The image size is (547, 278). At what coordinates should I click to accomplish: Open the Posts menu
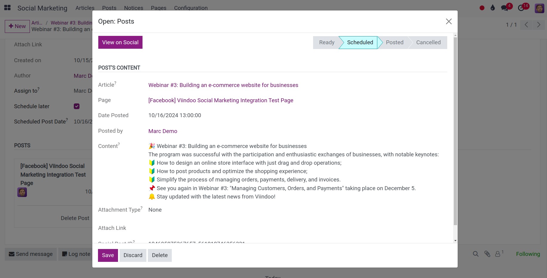coord(109,8)
